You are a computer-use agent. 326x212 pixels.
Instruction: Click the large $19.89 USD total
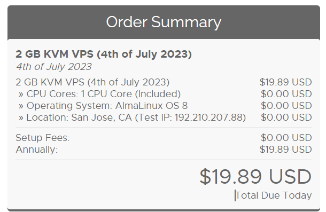(x=255, y=177)
